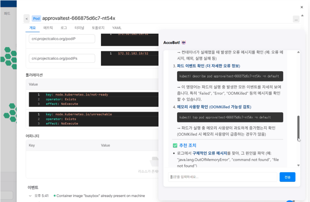310x202 pixels.
Task: Click the 파드 label in the left sidebar
Action: pos(7,13)
